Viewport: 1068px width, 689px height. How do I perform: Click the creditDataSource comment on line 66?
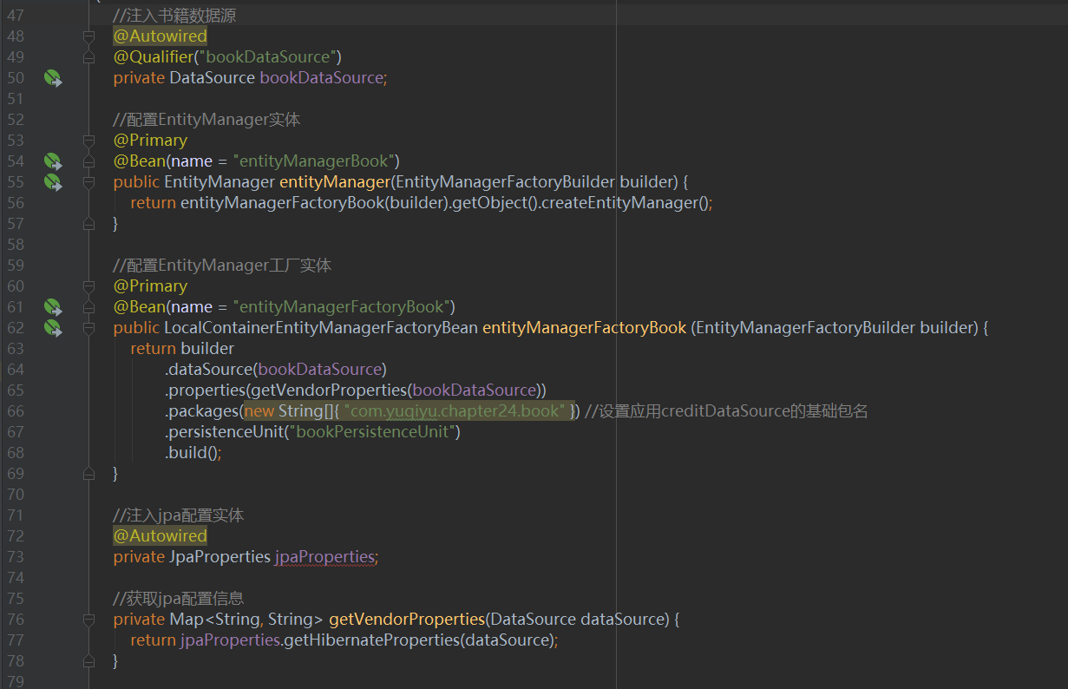point(726,411)
